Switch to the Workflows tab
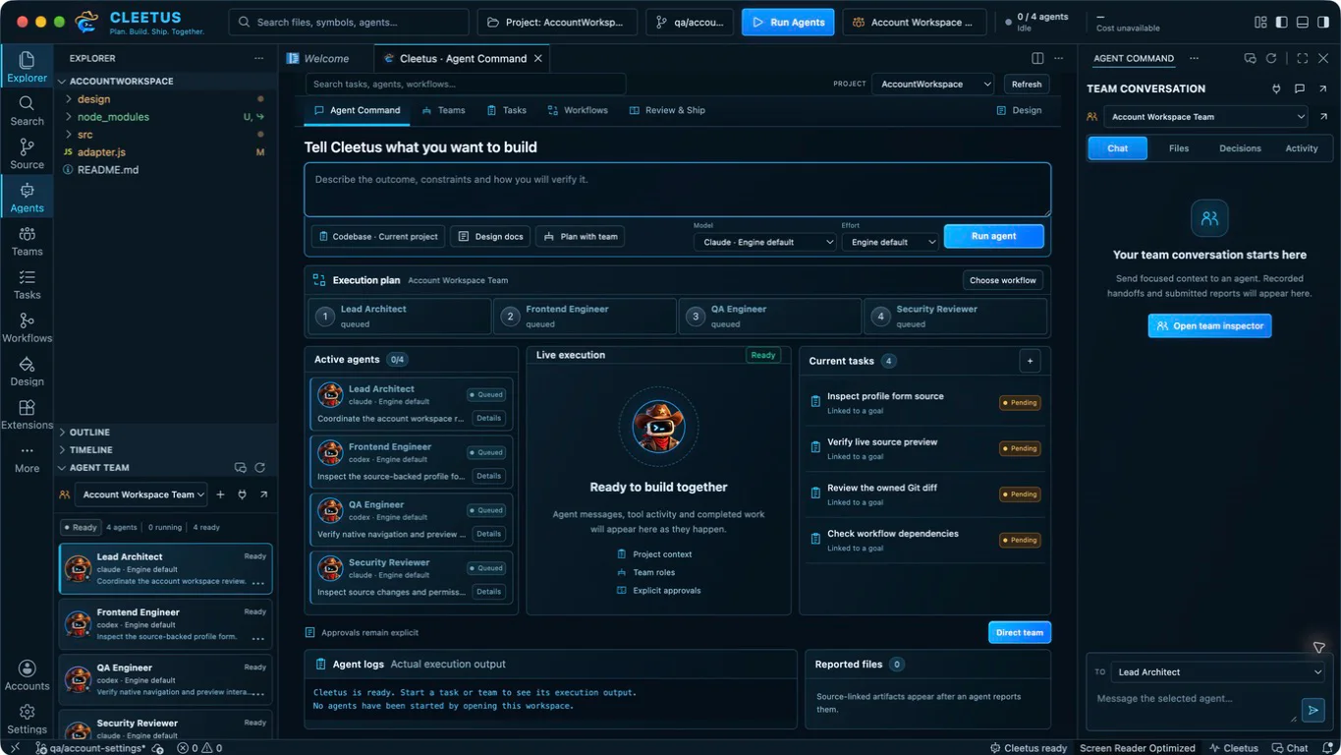Viewport: 1341px width, 755px height. coord(578,110)
